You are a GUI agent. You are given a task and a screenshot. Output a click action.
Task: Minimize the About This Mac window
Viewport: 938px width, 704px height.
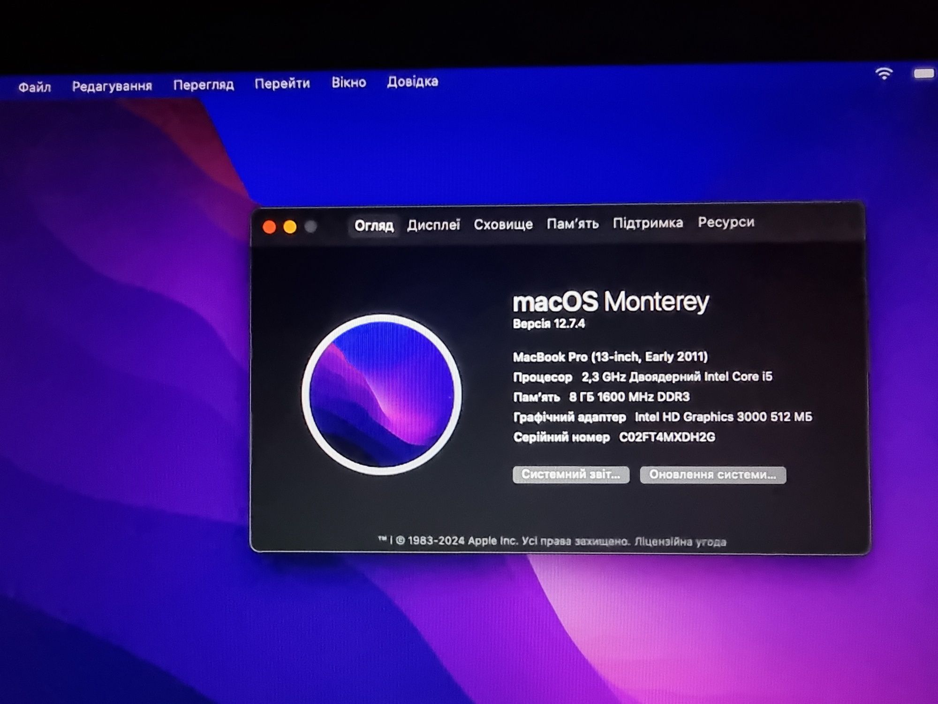tap(290, 227)
